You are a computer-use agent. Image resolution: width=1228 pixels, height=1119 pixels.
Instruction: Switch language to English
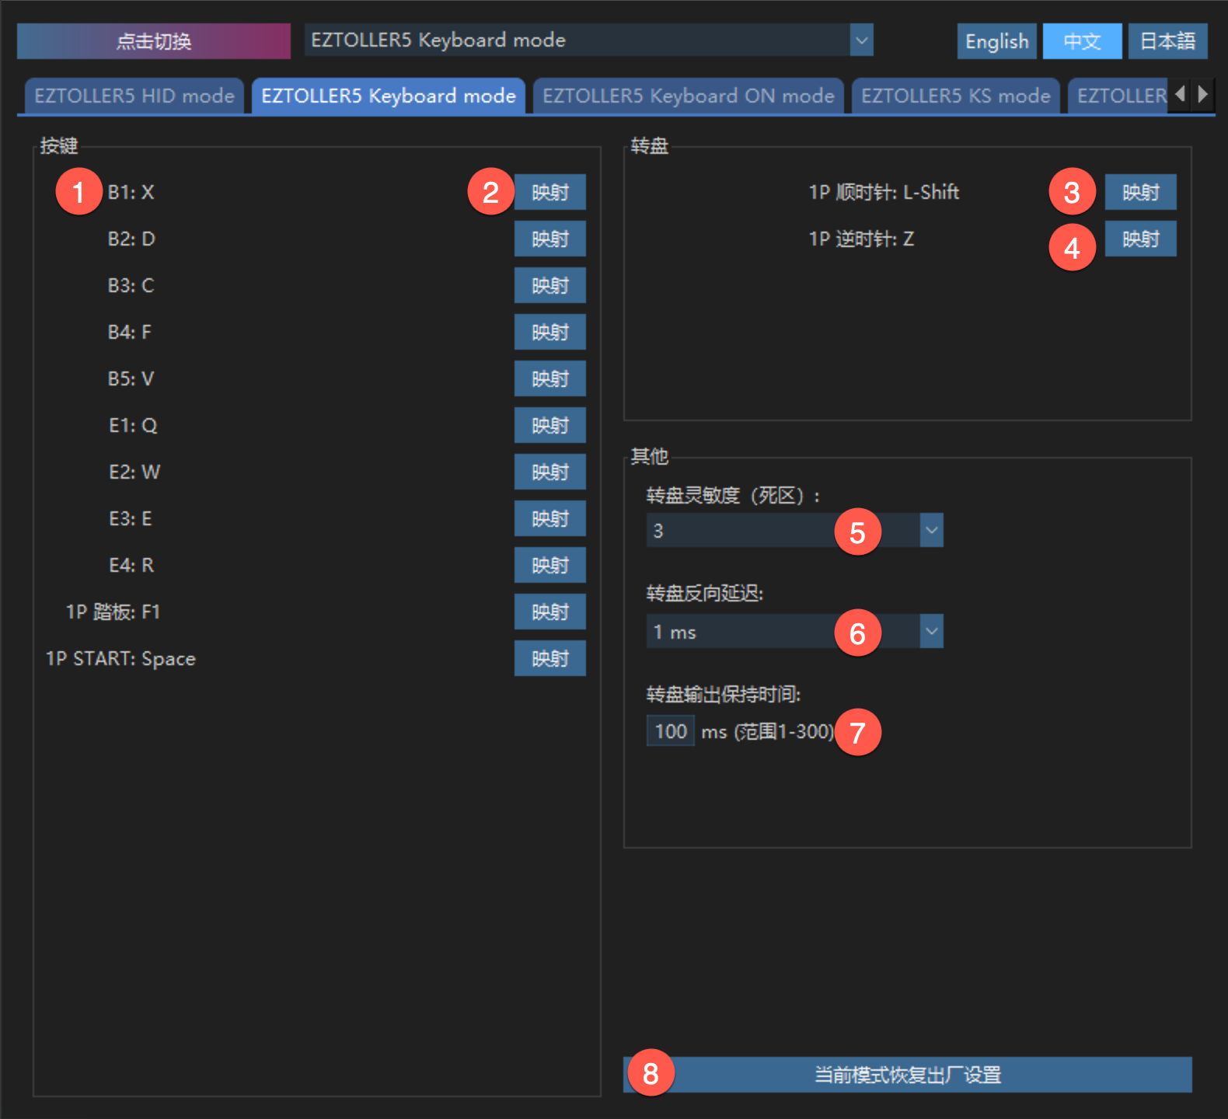click(x=996, y=41)
